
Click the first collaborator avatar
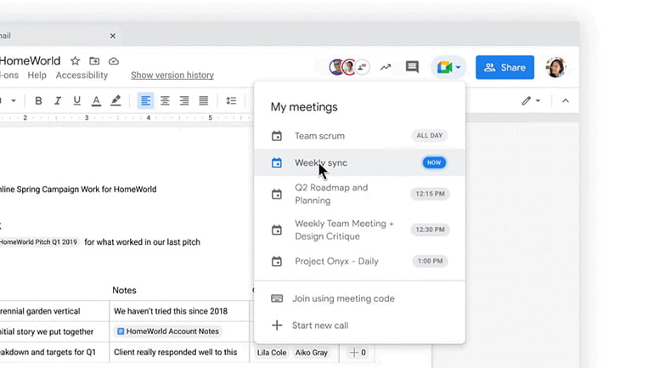pyautogui.click(x=336, y=67)
